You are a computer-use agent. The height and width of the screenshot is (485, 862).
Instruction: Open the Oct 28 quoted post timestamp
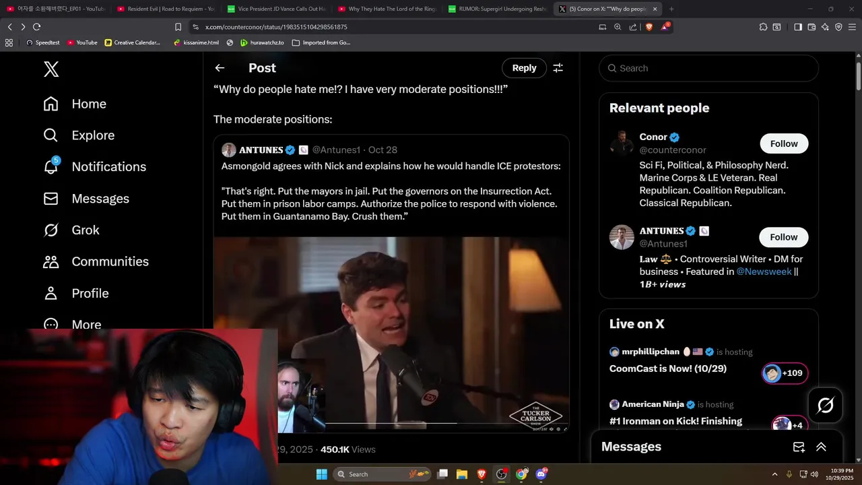[383, 150]
